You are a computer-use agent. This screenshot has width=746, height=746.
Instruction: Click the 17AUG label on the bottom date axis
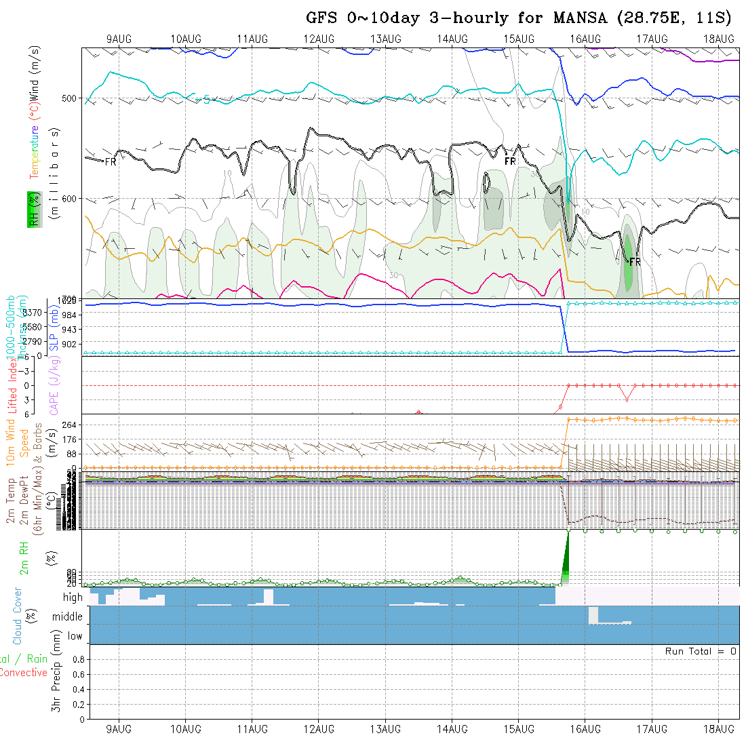point(652,729)
